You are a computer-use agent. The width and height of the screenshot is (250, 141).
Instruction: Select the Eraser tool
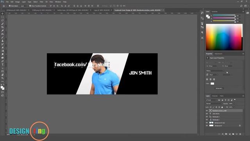(x=2, y=47)
